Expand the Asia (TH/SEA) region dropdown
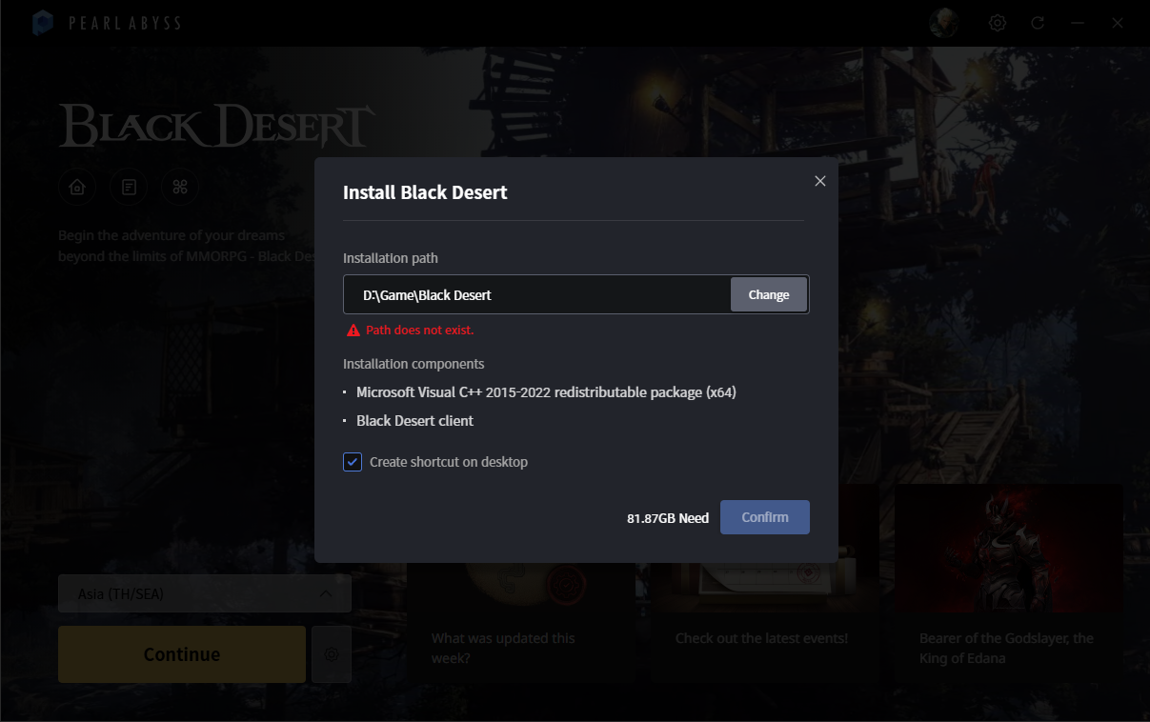 [204, 593]
